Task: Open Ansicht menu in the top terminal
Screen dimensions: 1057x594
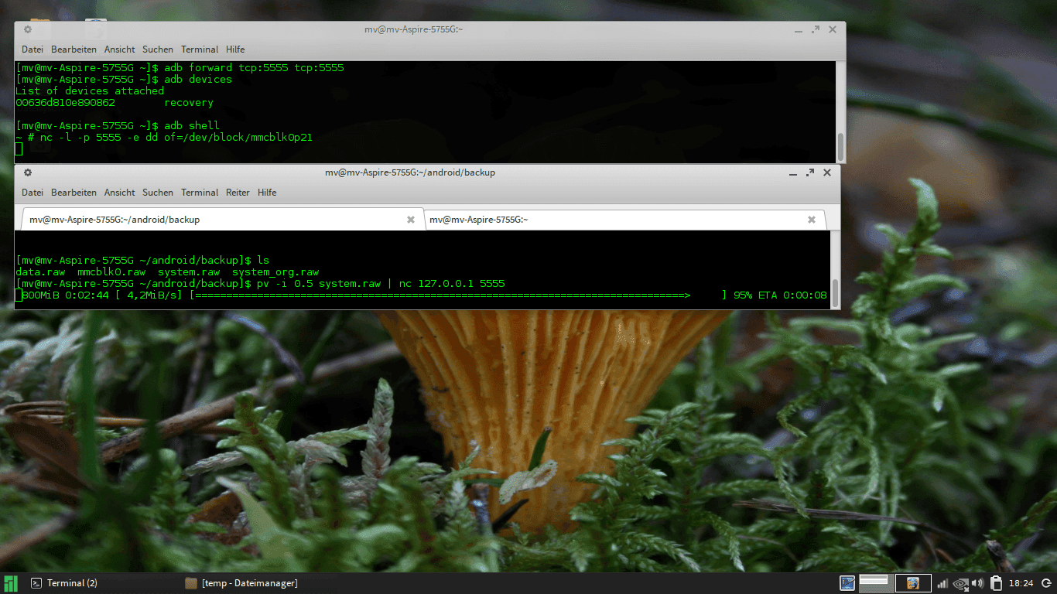Action: coord(120,49)
